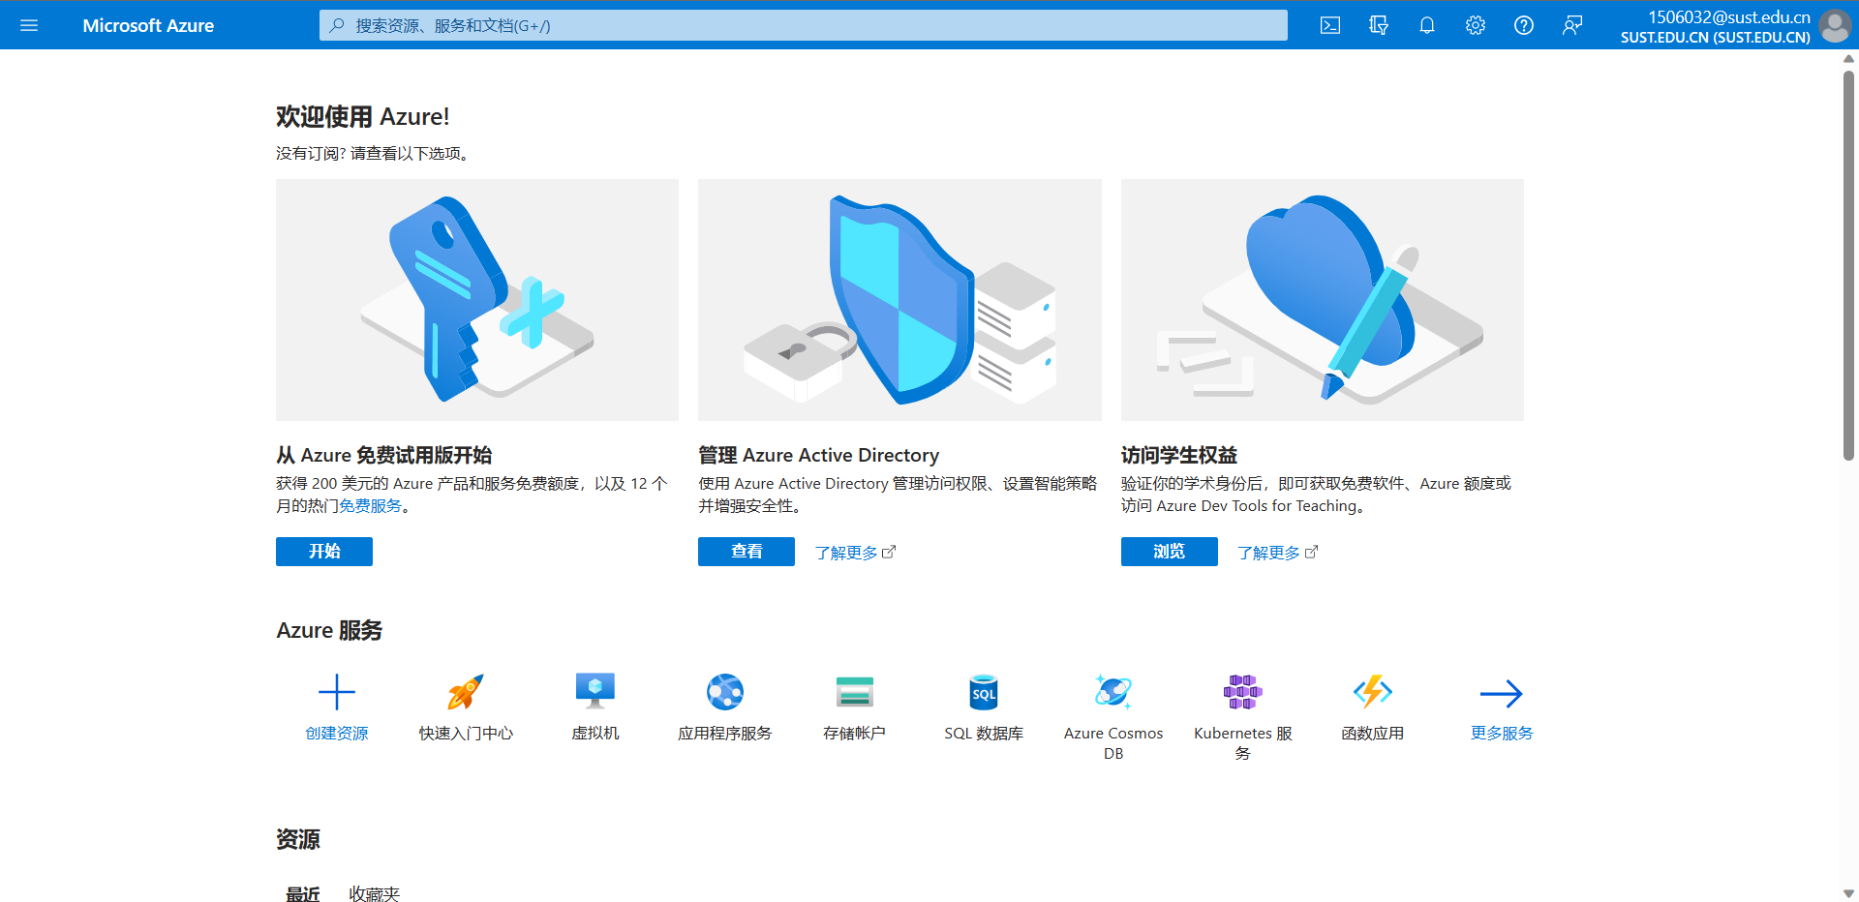Image resolution: width=1859 pixels, height=902 pixels.
Task: Open Kubernetes 服务 icon
Action: 1242,693
